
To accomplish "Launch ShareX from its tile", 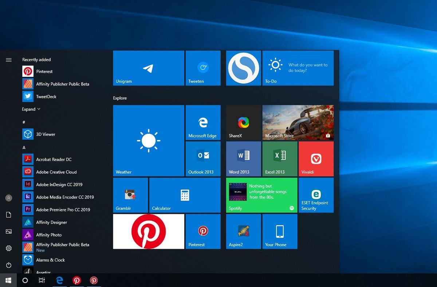I will [243, 122].
